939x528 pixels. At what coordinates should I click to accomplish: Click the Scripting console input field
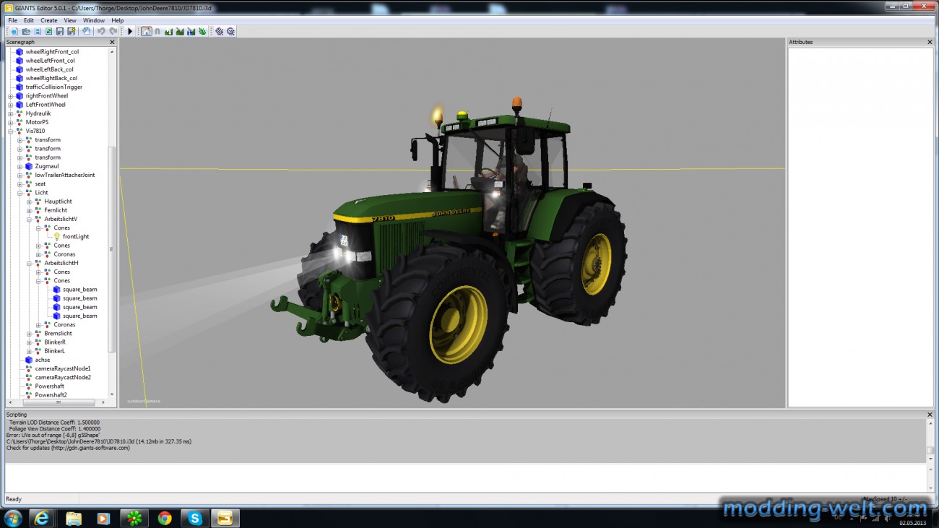pyautogui.click(x=464, y=477)
